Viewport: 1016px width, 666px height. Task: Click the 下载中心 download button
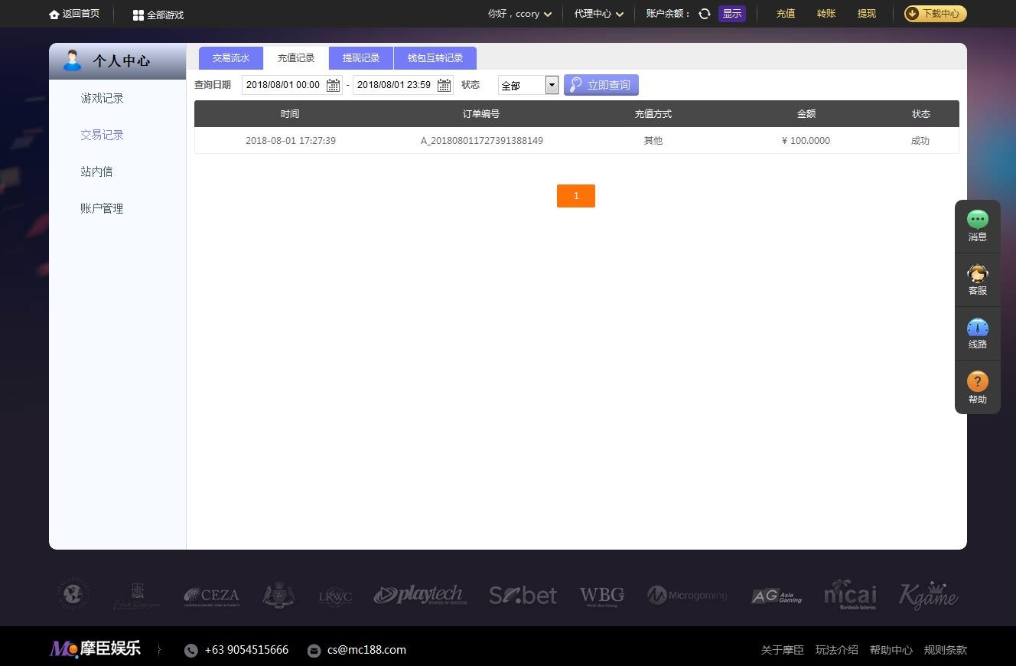pyautogui.click(x=936, y=14)
